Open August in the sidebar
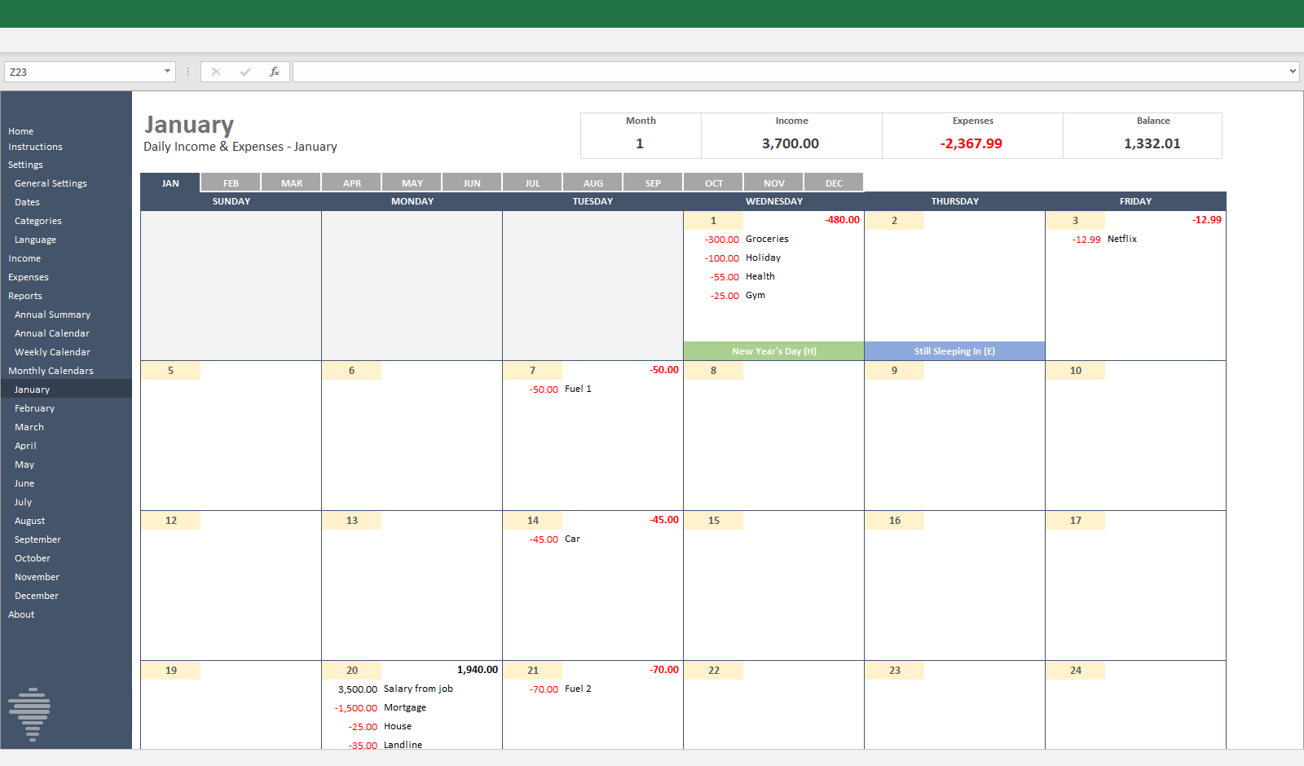1304x766 pixels. pos(29,521)
